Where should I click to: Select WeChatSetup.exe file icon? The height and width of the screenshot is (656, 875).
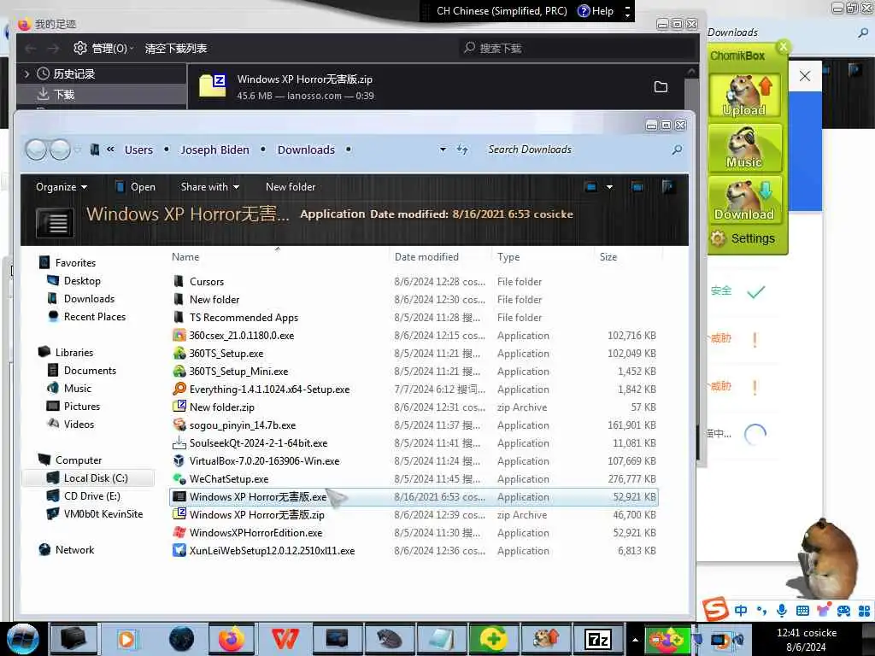[x=179, y=478]
